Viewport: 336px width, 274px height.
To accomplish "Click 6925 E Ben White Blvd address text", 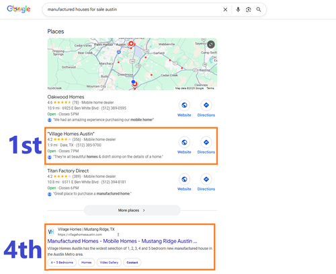I will 80,108.
